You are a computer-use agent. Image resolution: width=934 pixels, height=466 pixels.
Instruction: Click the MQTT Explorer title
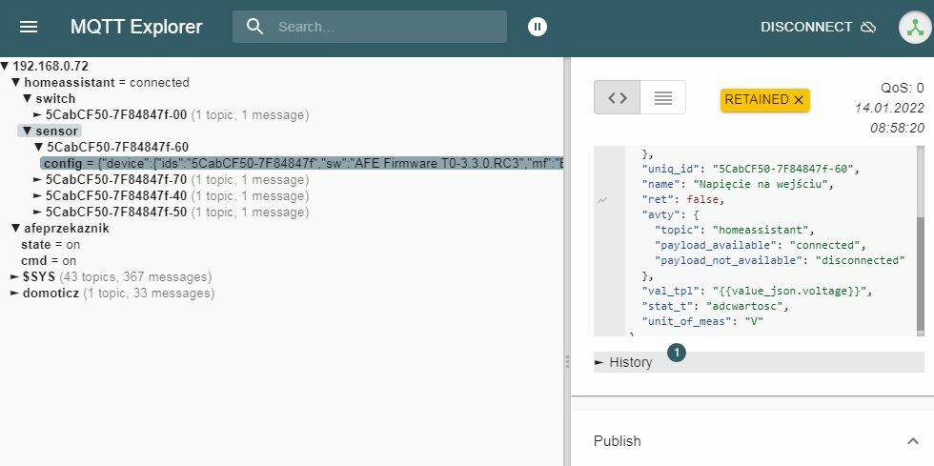tap(136, 27)
